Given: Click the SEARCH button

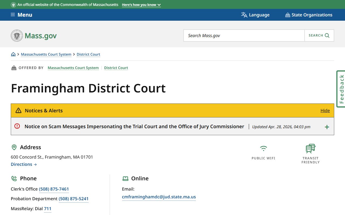Looking at the screenshot, I should click(x=319, y=35).
